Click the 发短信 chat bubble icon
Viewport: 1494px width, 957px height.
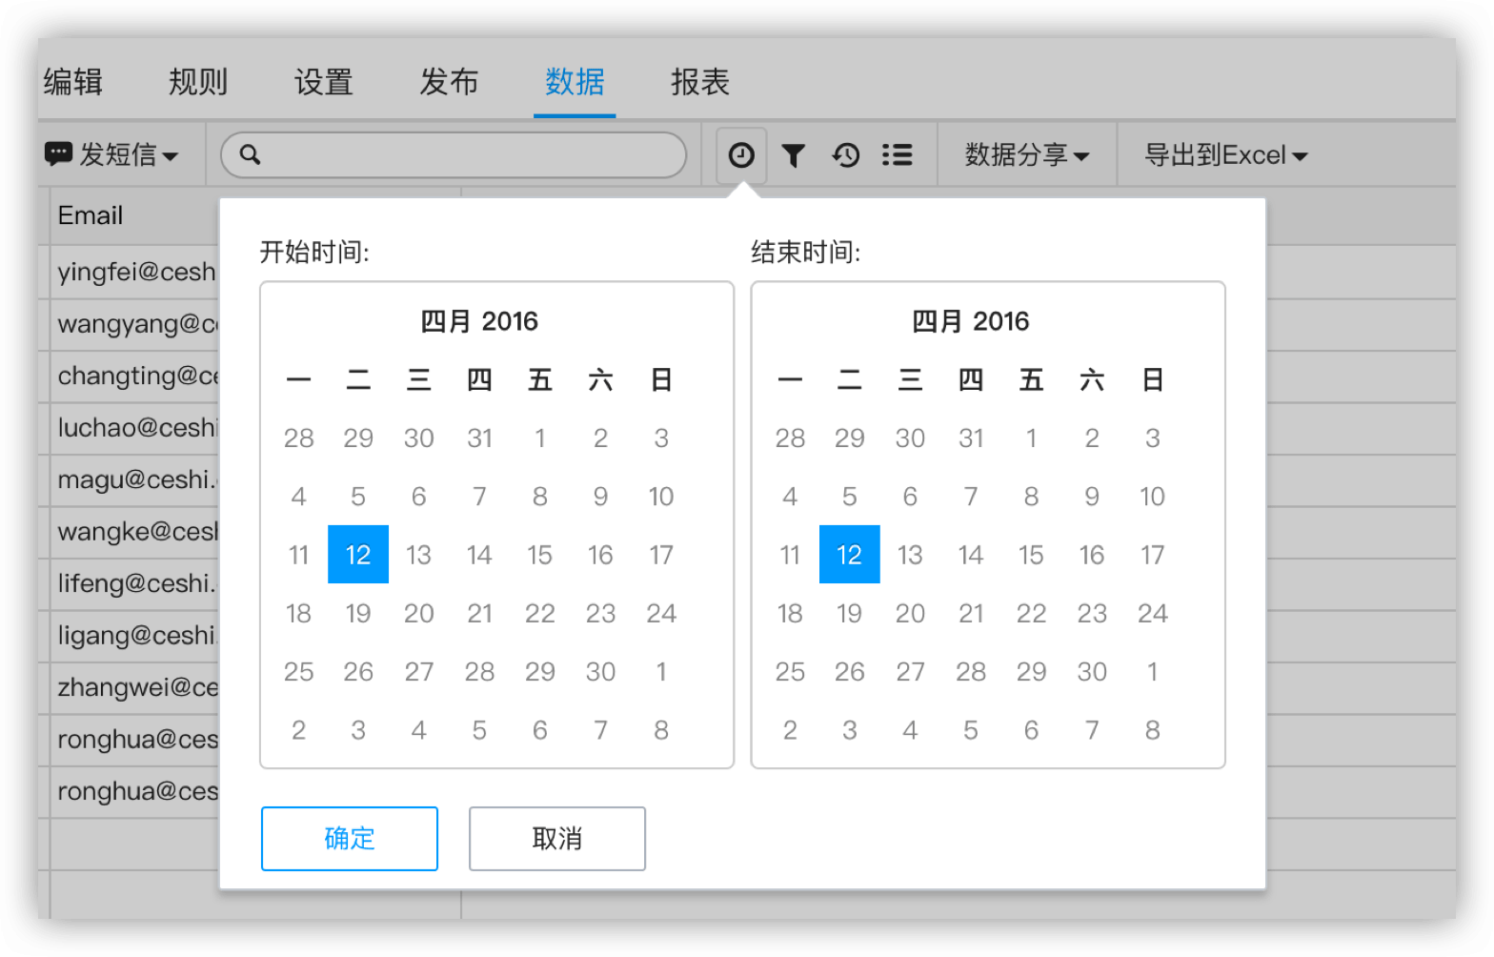pyautogui.click(x=58, y=153)
